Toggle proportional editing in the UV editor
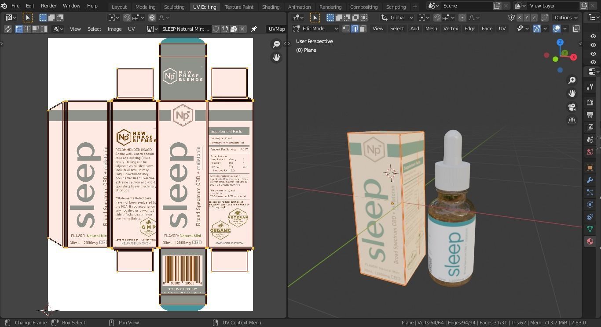Screen dimensions: 601x327 [152, 18]
